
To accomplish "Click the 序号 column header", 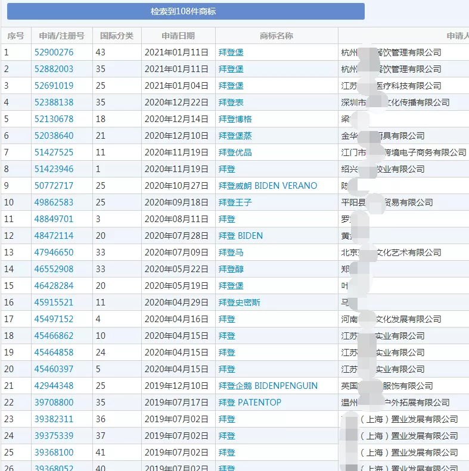I will click(15, 36).
